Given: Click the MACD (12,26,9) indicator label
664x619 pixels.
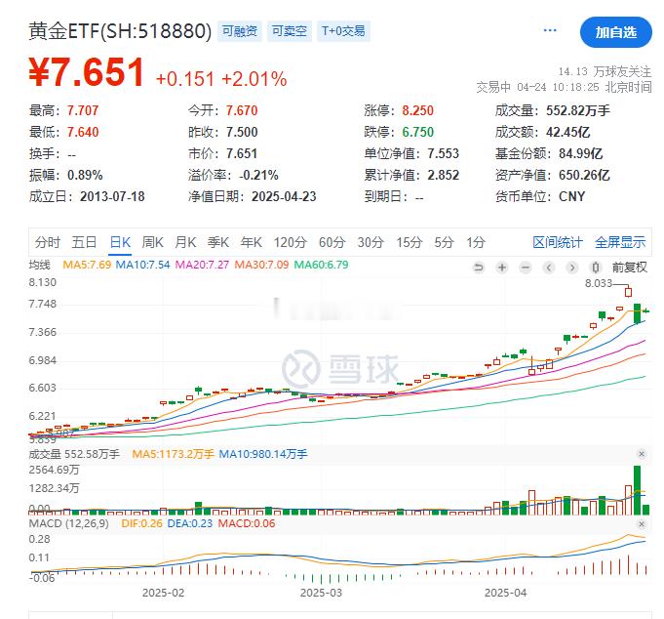Looking at the screenshot, I should (x=68, y=523).
